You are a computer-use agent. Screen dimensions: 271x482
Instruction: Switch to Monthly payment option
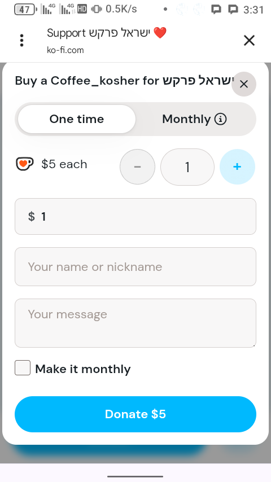click(194, 119)
